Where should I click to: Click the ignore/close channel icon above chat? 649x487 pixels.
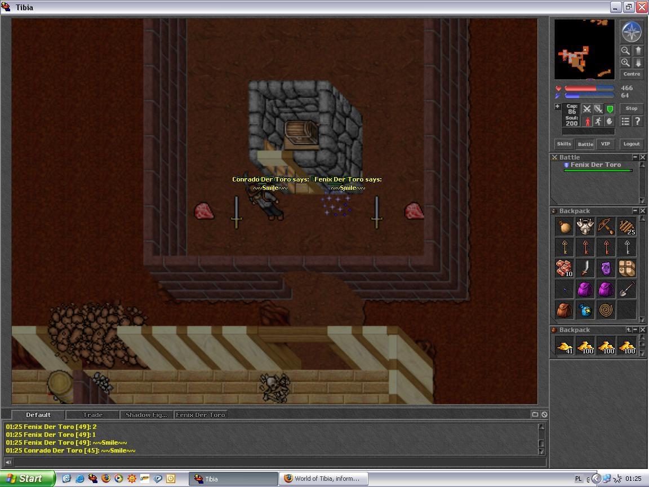(x=544, y=414)
